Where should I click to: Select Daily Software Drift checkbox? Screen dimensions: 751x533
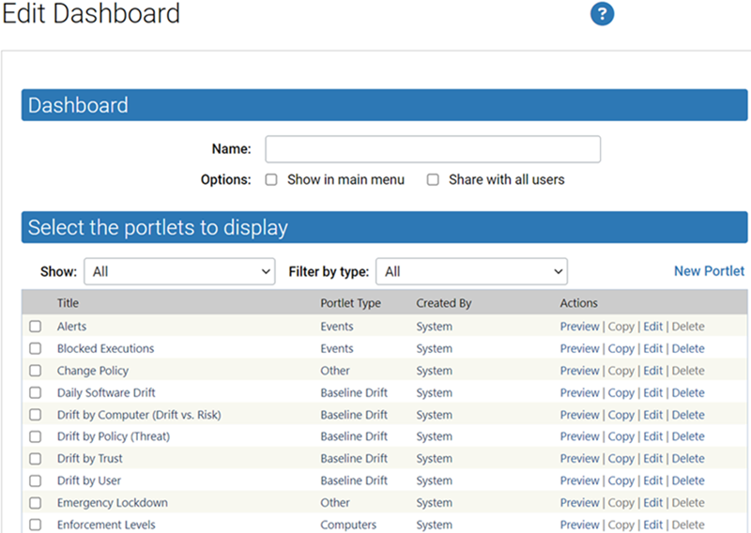[x=35, y=392]
